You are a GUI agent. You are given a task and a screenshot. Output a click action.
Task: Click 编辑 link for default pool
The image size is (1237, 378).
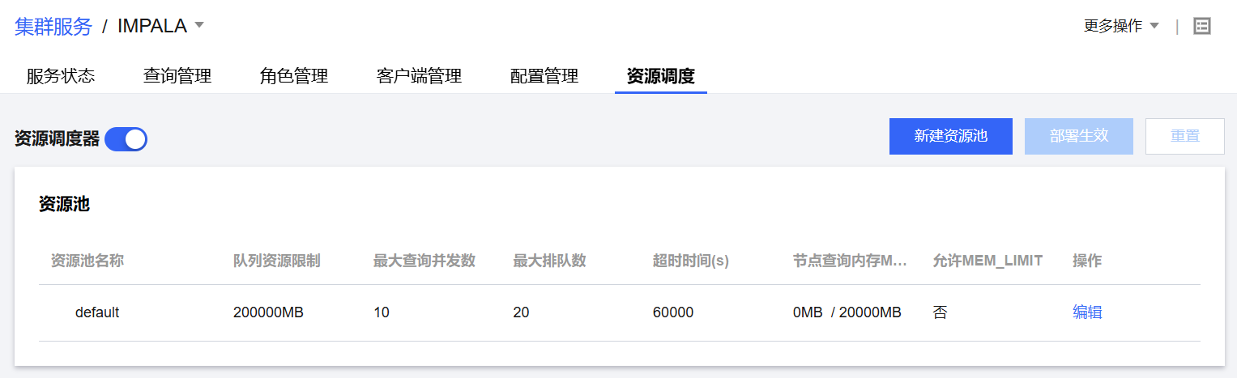[x=1087, y=312]
